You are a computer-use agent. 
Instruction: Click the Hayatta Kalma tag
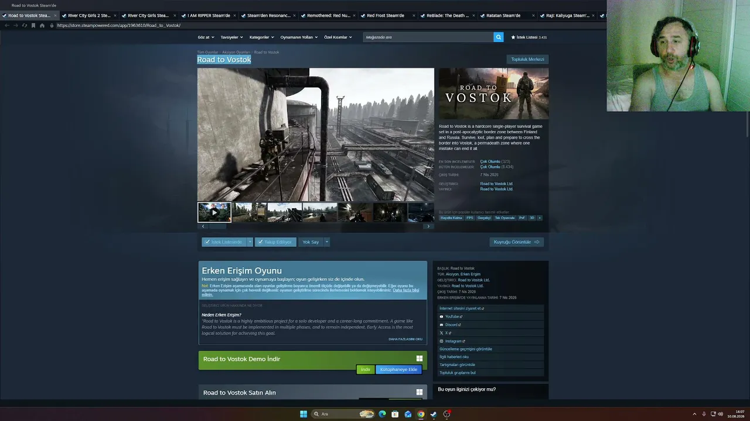tap(451, 218)
